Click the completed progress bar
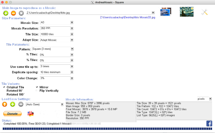215x133 pixels. pyautogui.click(x=107, y=129)
